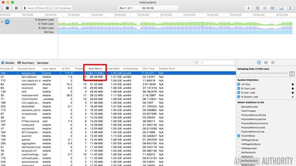This screenshot has width=296, height=166.
Task: Switch to the CPU strategy view icon
Action: pyautogui.click(x=265, y=8)
